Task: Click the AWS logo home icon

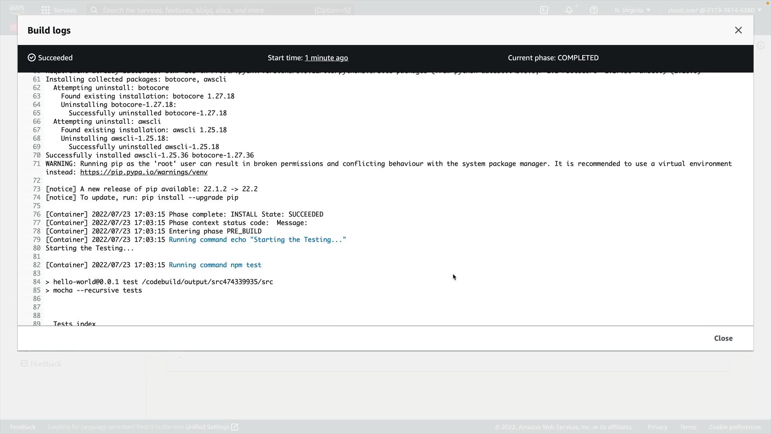Action: 16,9
